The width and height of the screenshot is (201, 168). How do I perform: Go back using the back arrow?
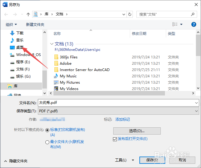pyautogui.click(x=6, y=14)
